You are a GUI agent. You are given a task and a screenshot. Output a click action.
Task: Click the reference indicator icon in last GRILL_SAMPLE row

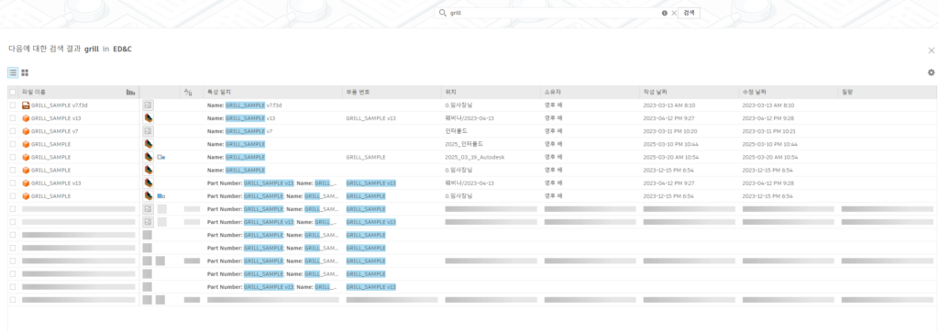[x=161, y=195]
